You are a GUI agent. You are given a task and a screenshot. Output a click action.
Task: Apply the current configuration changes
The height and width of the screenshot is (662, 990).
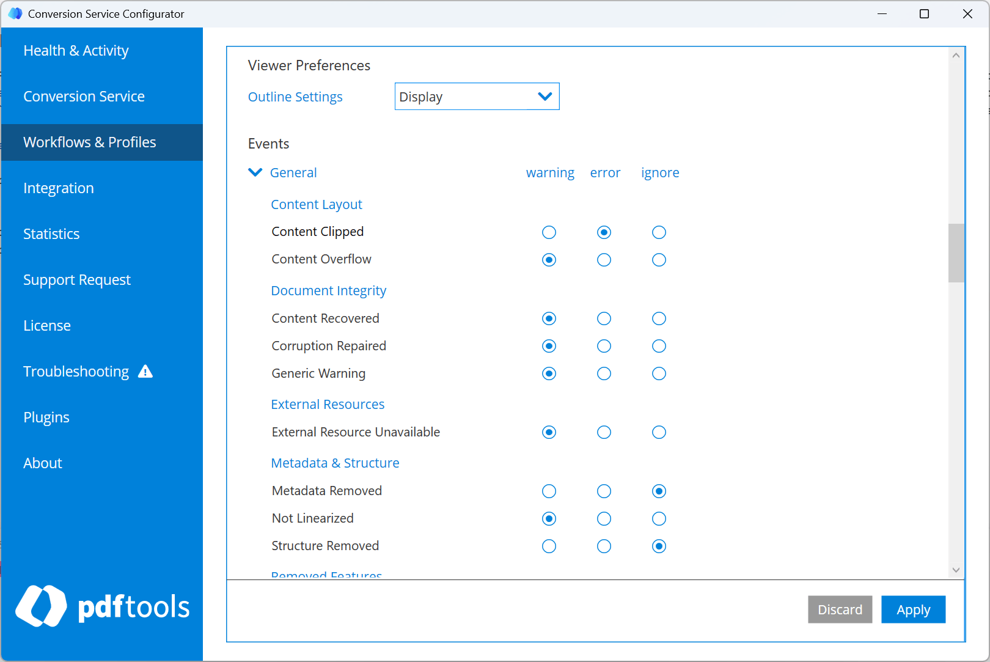coord(913,609)
